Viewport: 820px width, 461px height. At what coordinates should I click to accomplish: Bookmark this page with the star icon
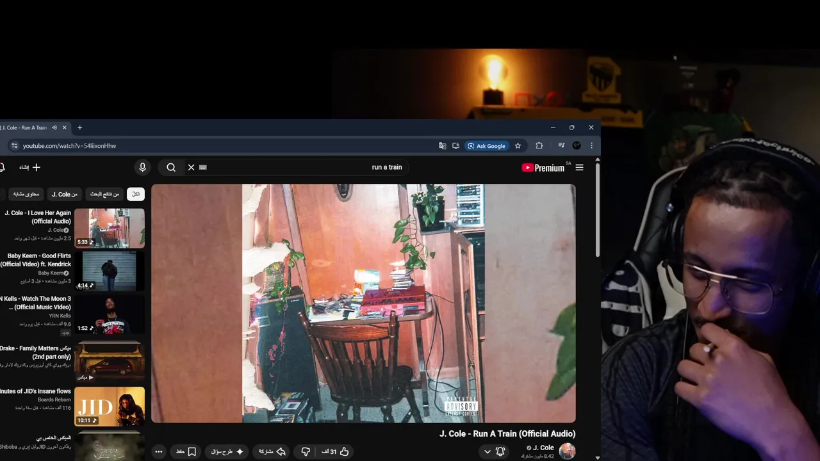pos(518,146)
